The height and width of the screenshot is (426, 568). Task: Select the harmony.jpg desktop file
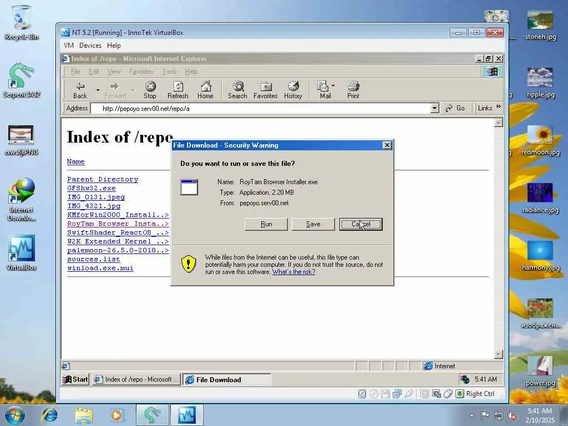point(540,255)
